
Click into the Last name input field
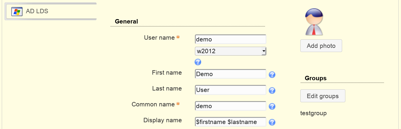(231, 90)
